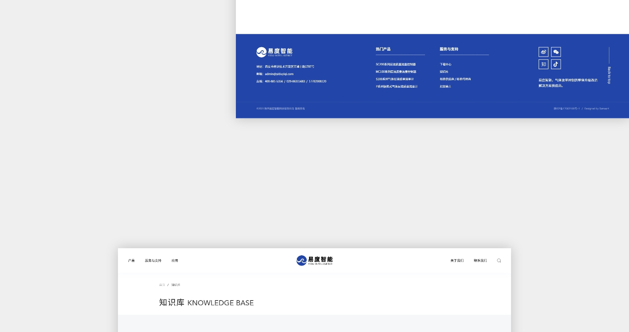The width and height of the screenshot is (629, 332).
Task: Click the WeChat icon in footer
Action: (556, 52)
